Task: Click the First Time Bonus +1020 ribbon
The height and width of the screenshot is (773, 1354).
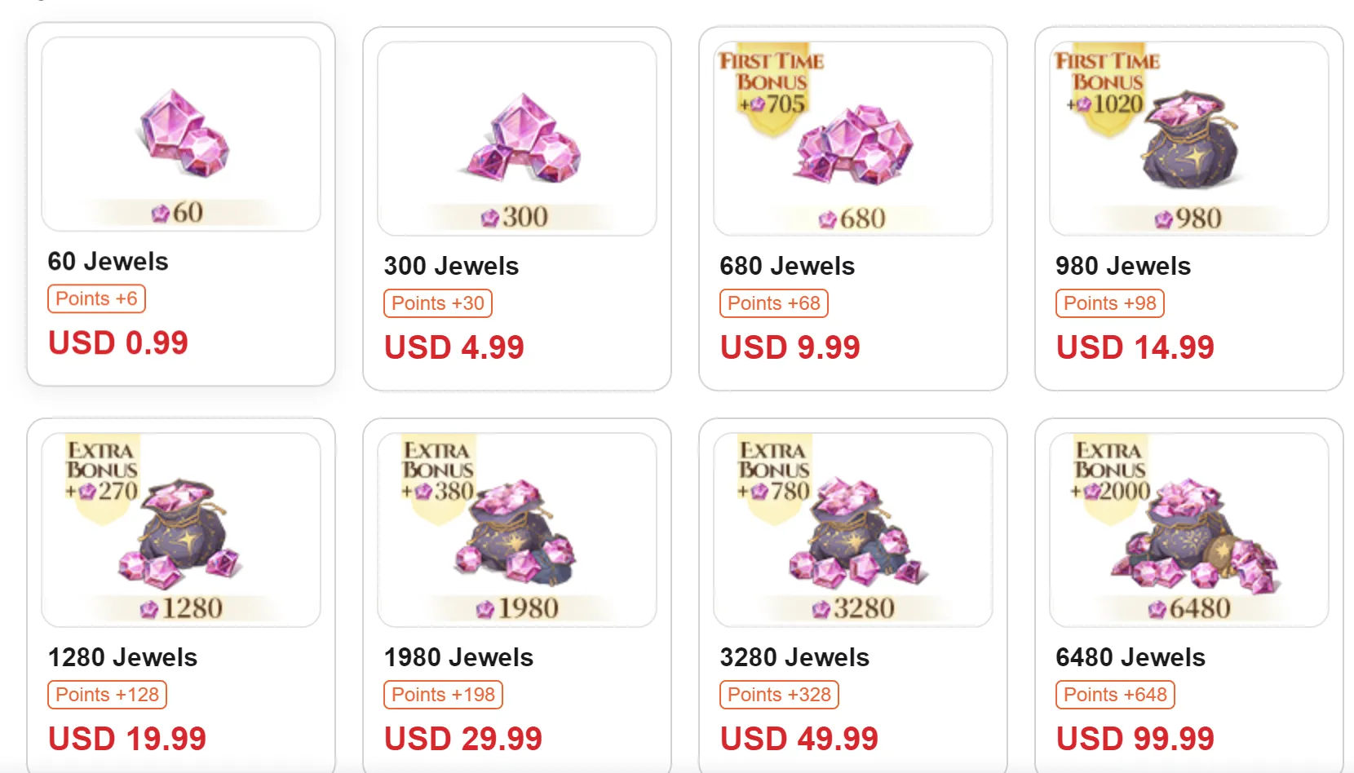Action: coord(1107,85)
